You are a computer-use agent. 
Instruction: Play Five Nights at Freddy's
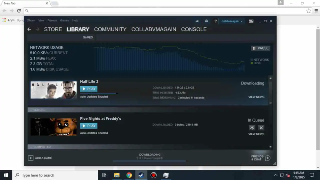[x=89, y=126]
